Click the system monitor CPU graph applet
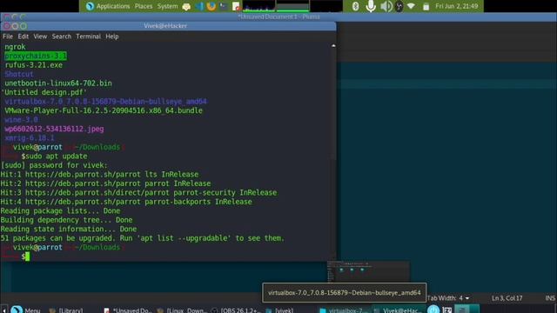 tap(259, 6)
